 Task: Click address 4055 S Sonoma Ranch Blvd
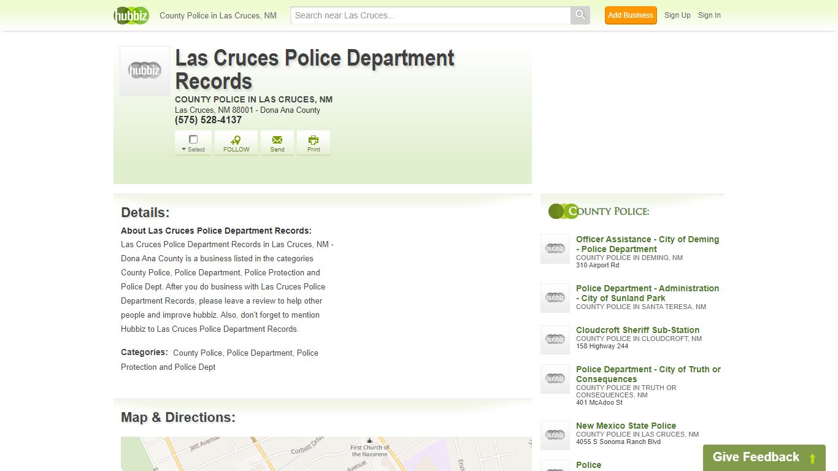(618, 442)
